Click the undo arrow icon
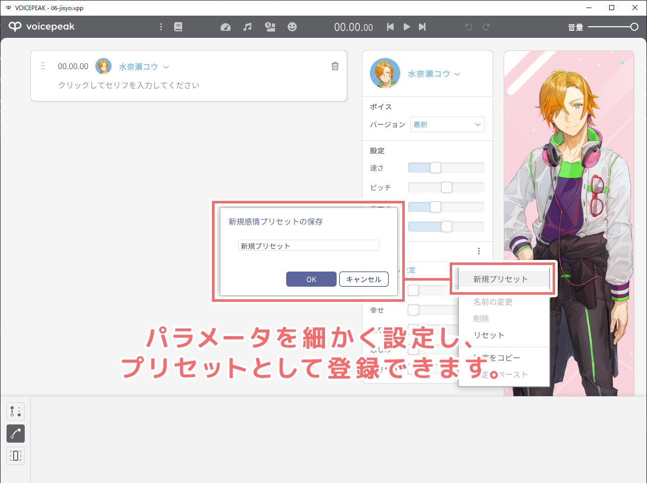This screenshot has width=647, height=483. click(469, 27)
